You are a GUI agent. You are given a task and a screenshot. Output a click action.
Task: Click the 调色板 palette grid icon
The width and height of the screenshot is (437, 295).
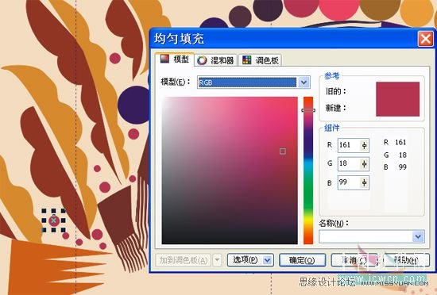click(x=247, y=59)
